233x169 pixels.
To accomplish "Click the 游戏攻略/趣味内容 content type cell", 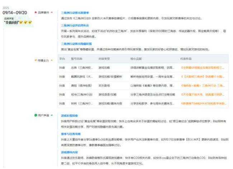I will tap(110, 103).
